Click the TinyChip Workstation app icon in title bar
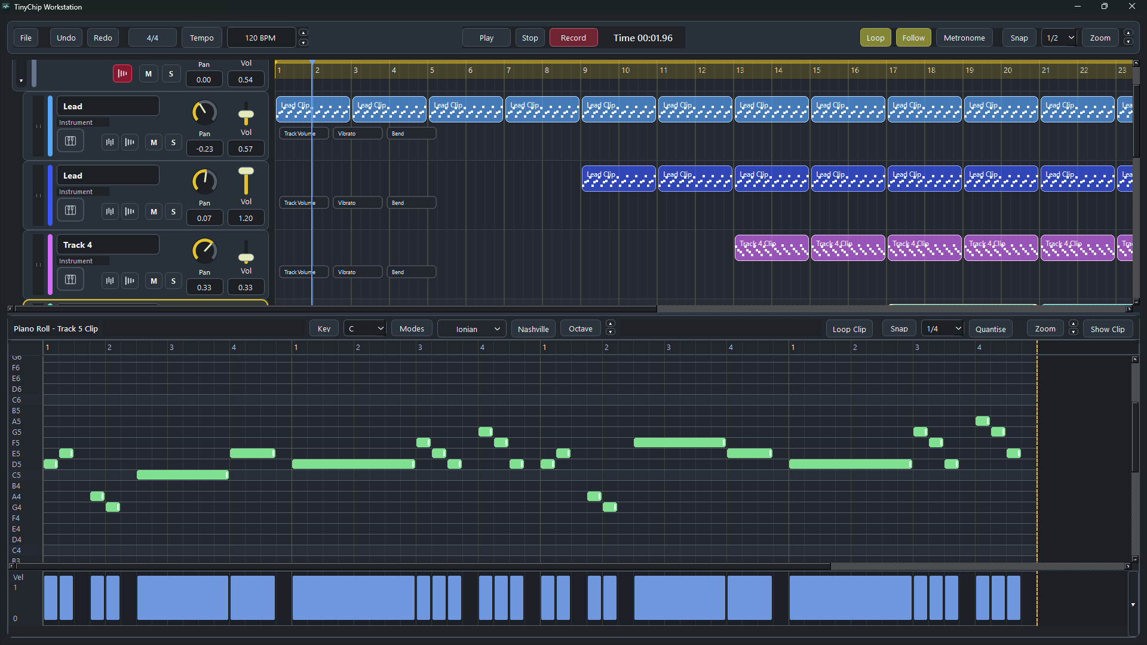The width and height of the screenshot is (1147, 645). point(6,7)
